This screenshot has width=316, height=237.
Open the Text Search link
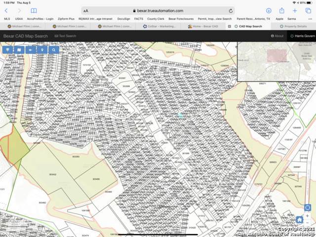[x=65, y=36]
